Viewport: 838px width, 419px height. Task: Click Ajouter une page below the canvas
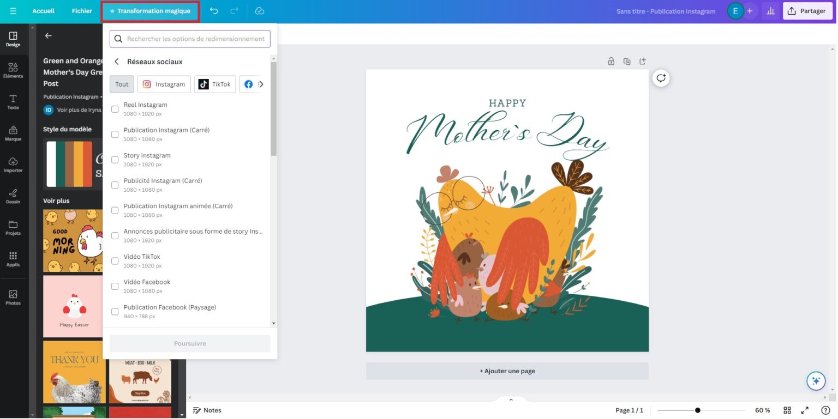pyautogui.click(x=507, y=371)
